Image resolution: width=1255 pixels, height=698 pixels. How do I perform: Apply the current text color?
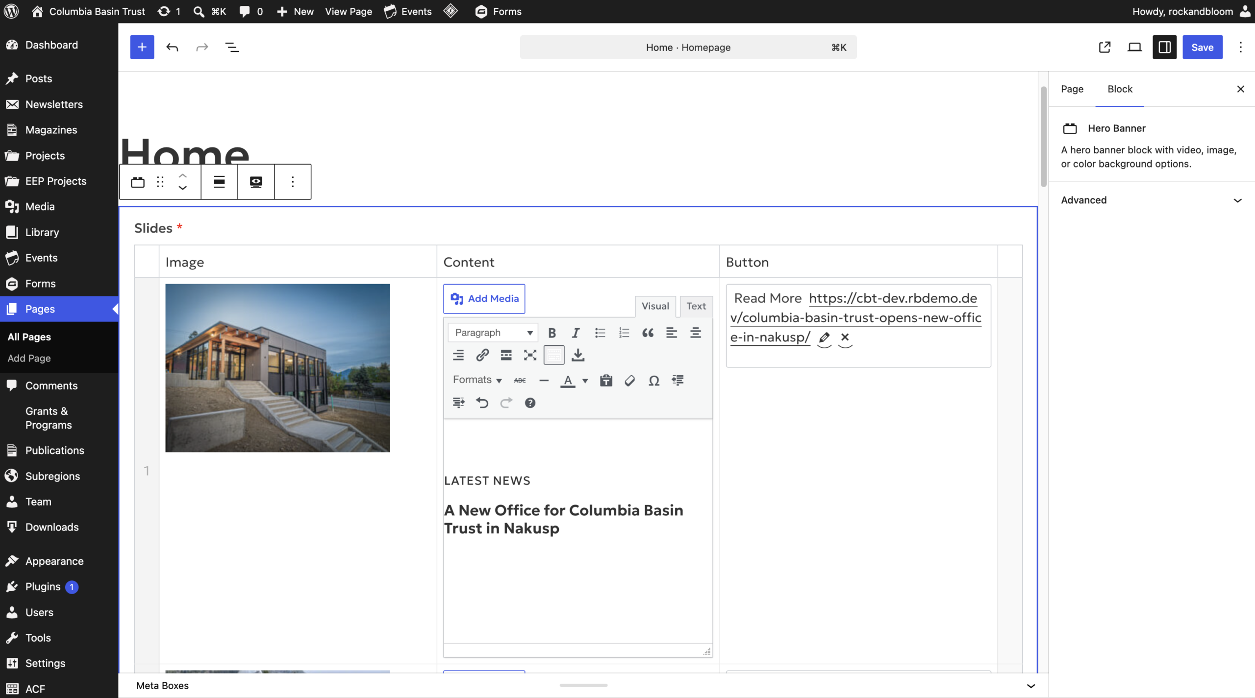pyautogui.click(x=568, y=380)
